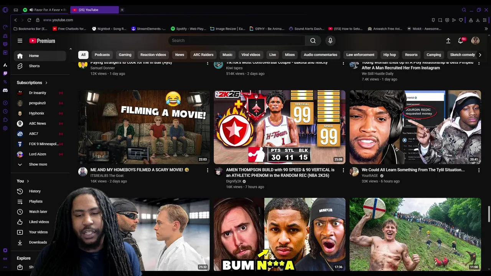Screen dimensions: 491x276
Task: Click the search magnifier button
Action: point(313,41)
